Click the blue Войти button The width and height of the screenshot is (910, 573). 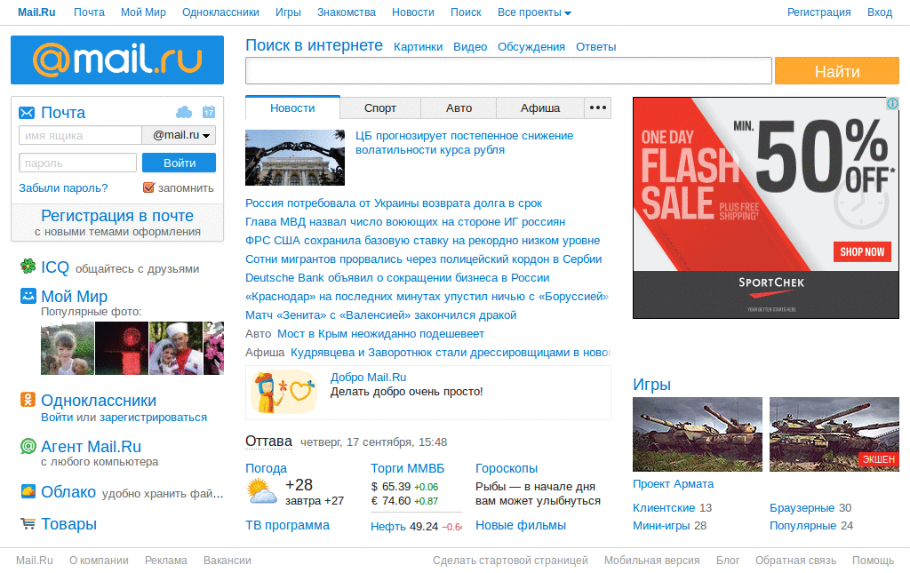(180, 163)
